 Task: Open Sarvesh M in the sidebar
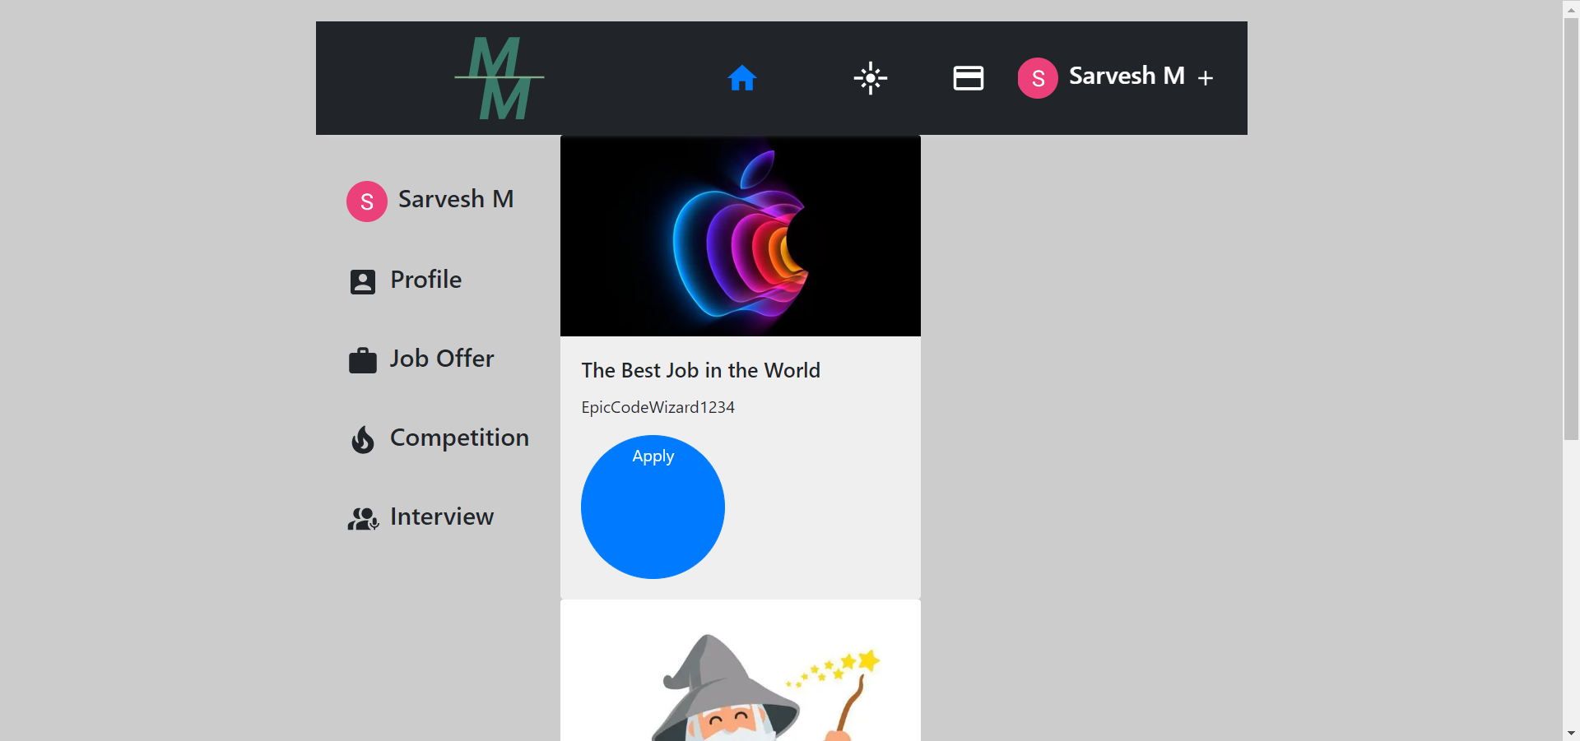tap(456, 199)
